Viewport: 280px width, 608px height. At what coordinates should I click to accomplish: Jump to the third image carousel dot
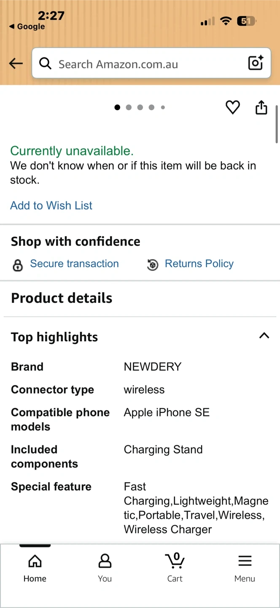click(x=140, y=107)
